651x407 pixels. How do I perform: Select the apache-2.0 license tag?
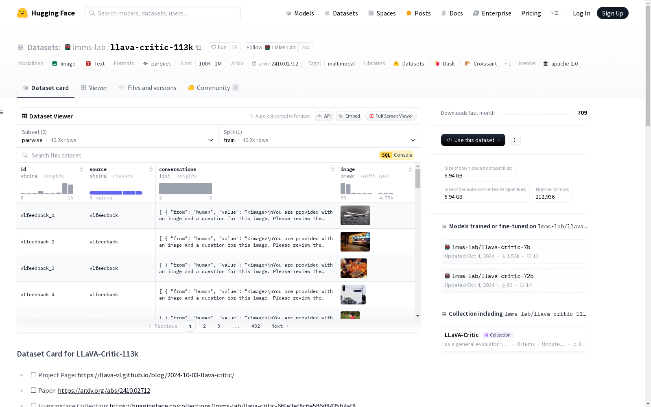(561, 63)
